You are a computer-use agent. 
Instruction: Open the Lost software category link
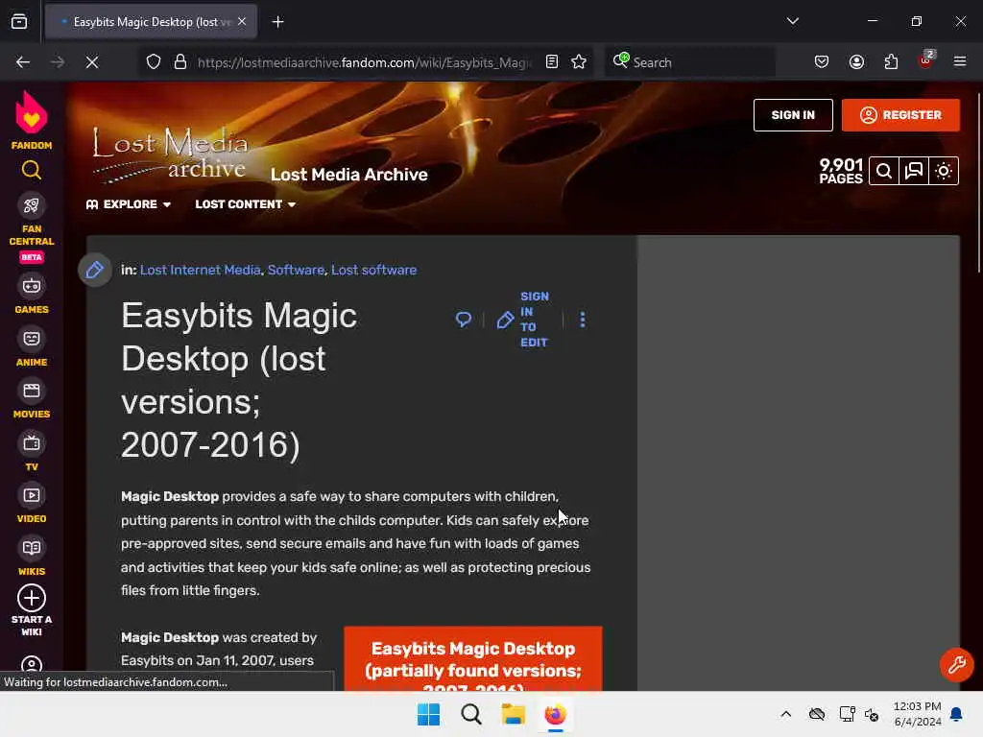[x=373, y=270]
